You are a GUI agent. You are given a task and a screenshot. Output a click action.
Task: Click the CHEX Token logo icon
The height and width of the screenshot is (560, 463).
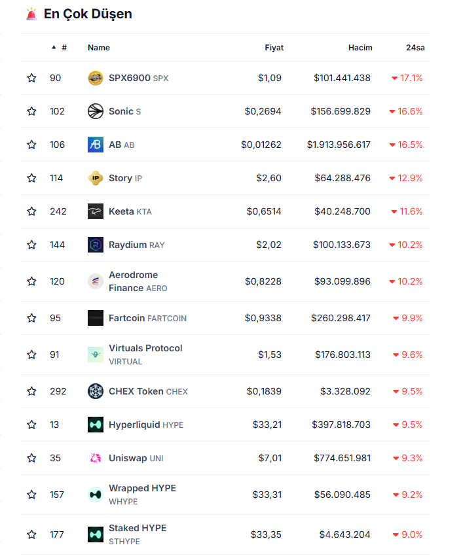pyautogui.click(x=96, y=391)
